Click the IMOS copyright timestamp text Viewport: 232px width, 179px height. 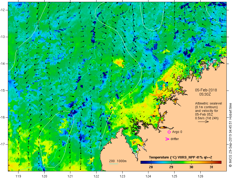(x=230, y=135)
